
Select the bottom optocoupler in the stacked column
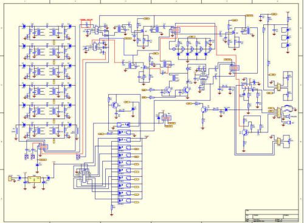coord(124,201)
